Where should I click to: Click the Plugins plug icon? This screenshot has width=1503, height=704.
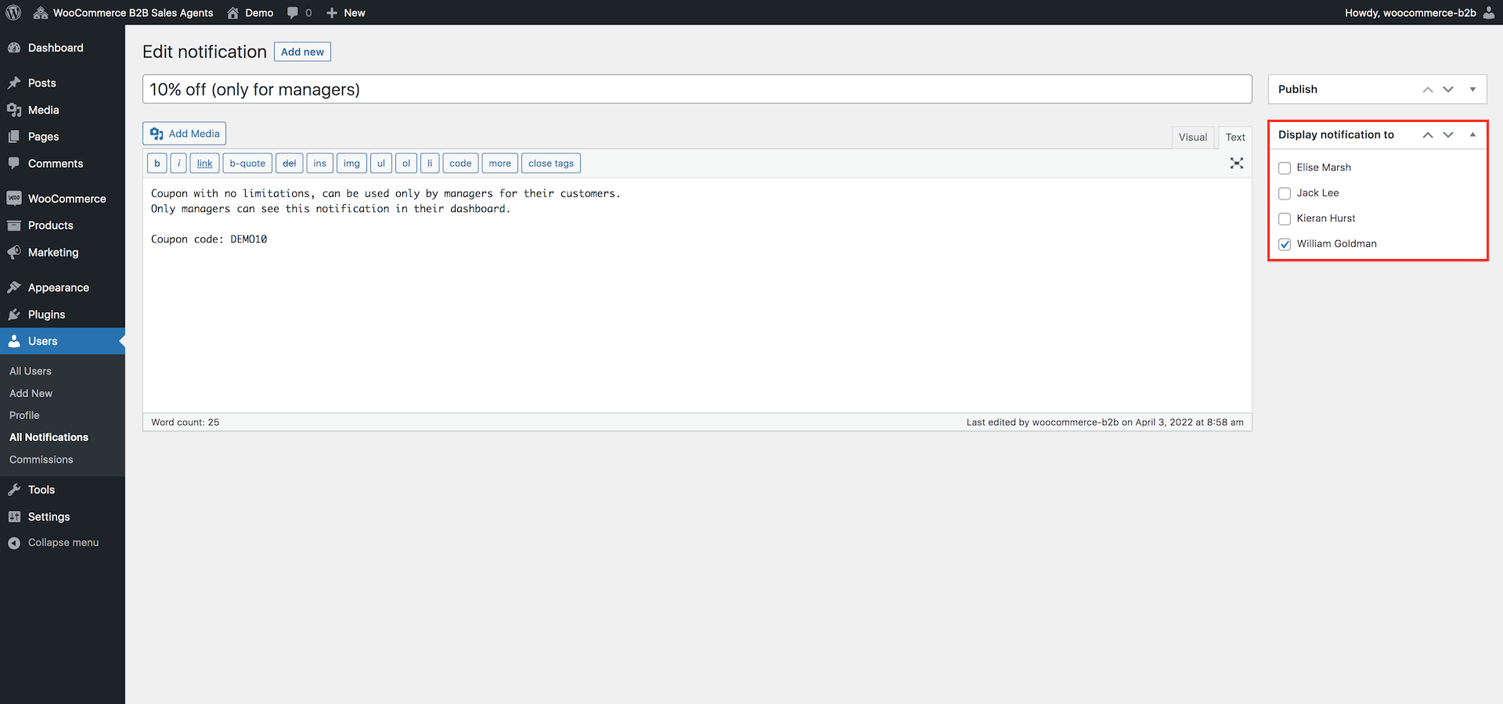14,314
